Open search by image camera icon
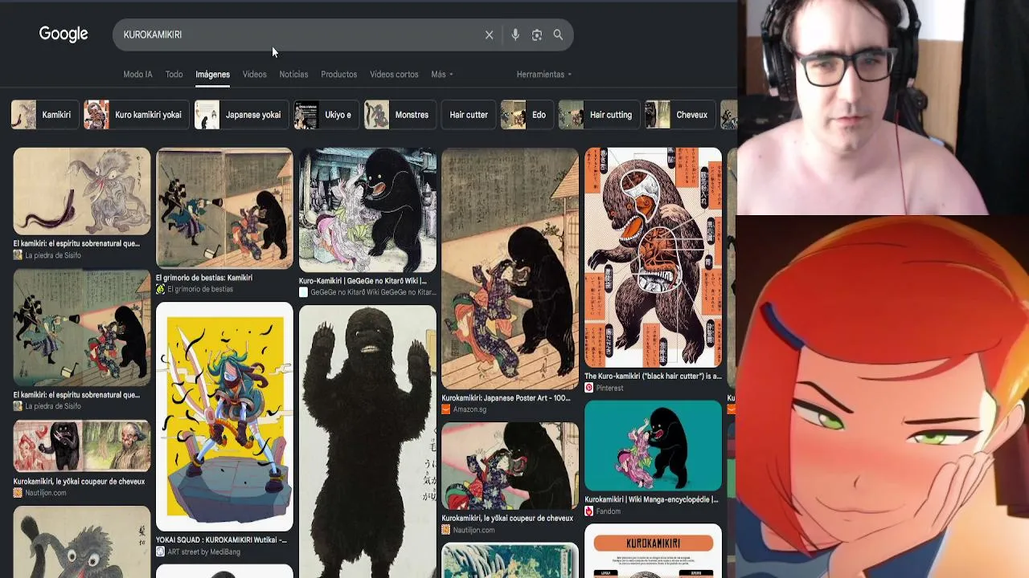Image resolution: width=1029 pixels, height=578 pixels. (x=537, y=35)
